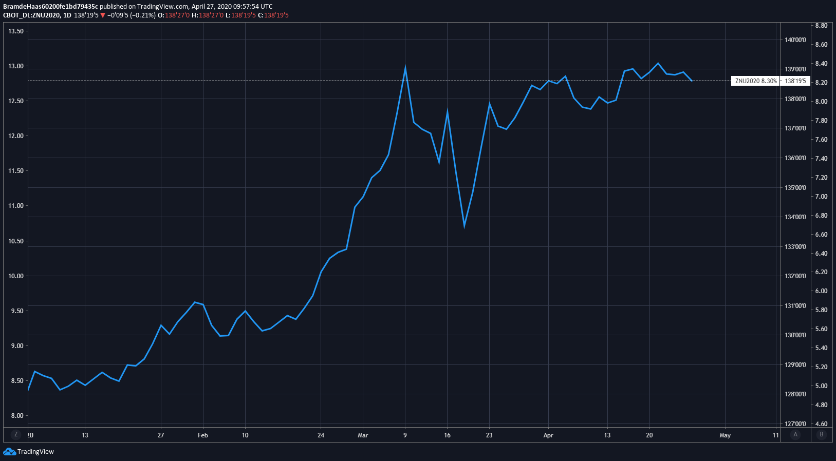Click the H:138'27'0 high value
The image size is (836, 461).
coord(208,15)
